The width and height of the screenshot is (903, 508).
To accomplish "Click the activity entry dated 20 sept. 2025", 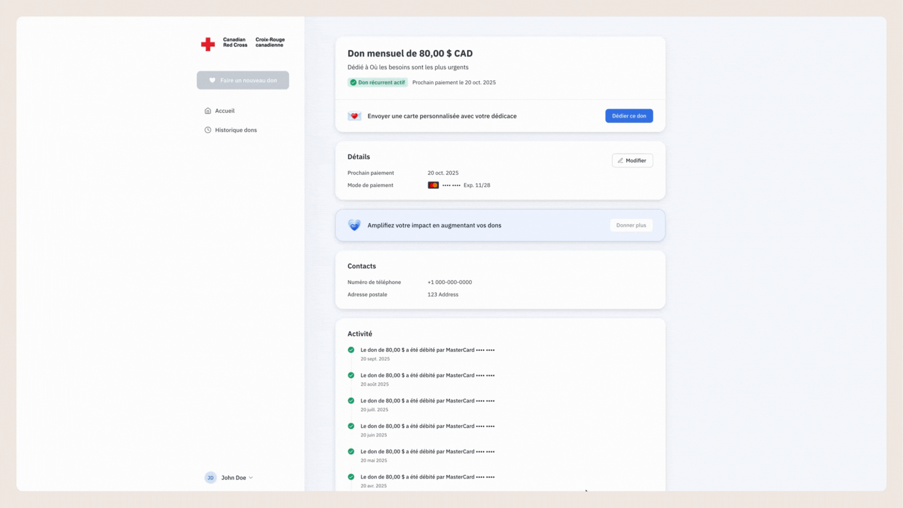I will (x=428, y=354).
